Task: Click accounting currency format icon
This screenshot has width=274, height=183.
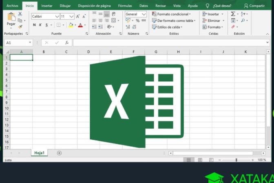Action: [x=128, y=20]
